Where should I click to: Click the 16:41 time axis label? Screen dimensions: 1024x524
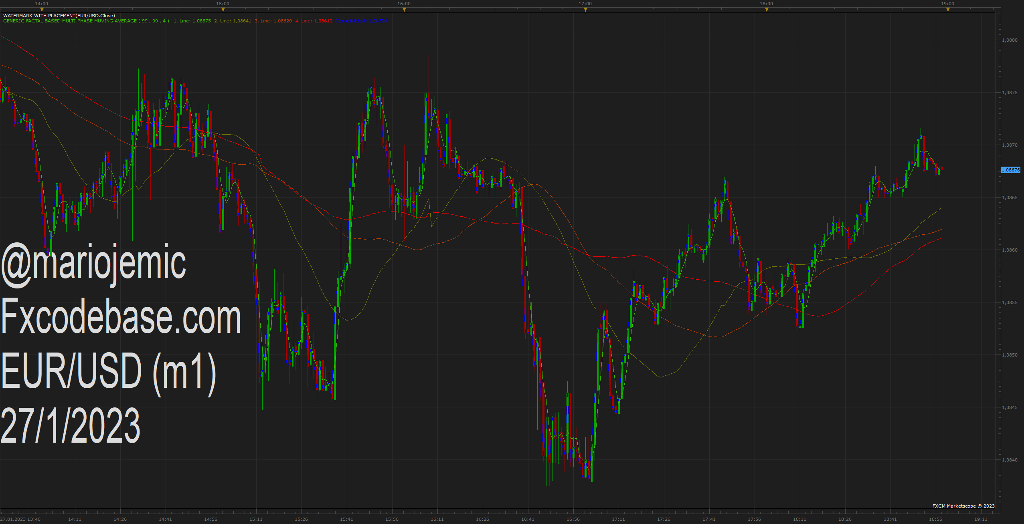click(x=528, y=519)
